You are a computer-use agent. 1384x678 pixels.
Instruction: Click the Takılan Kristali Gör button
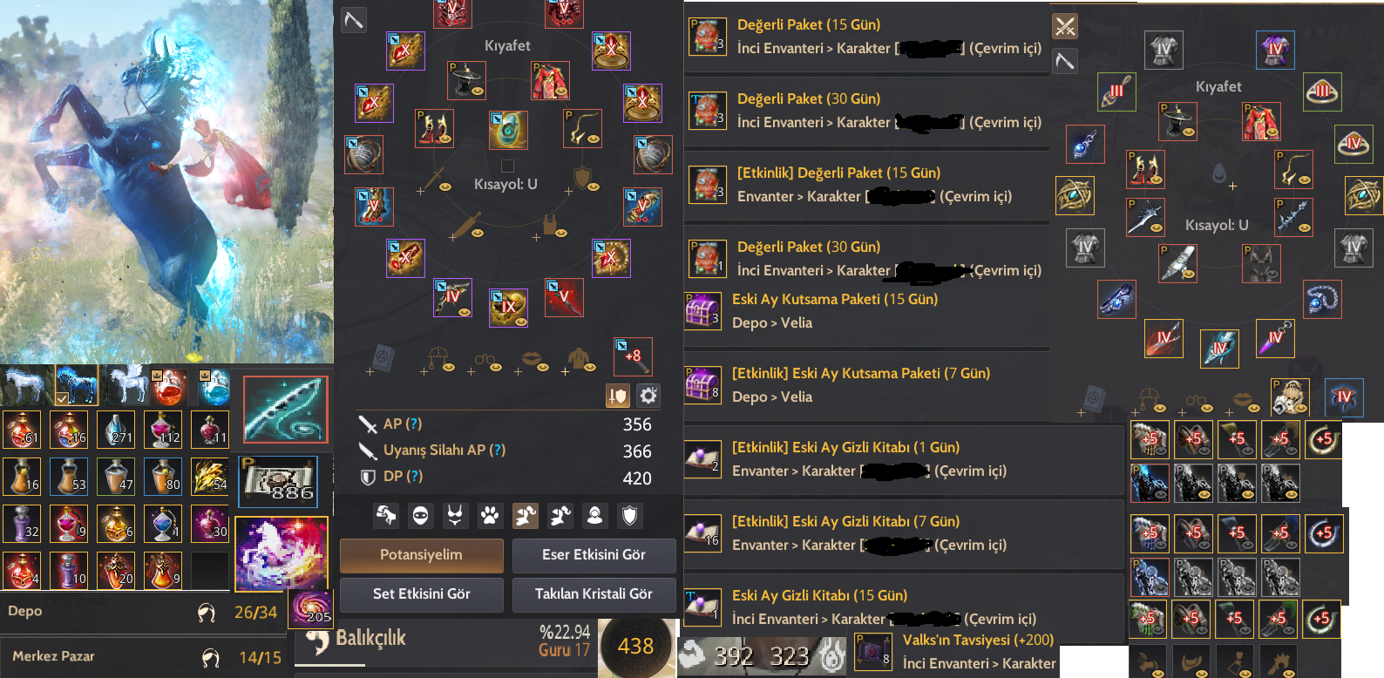[x=594, y=594]
